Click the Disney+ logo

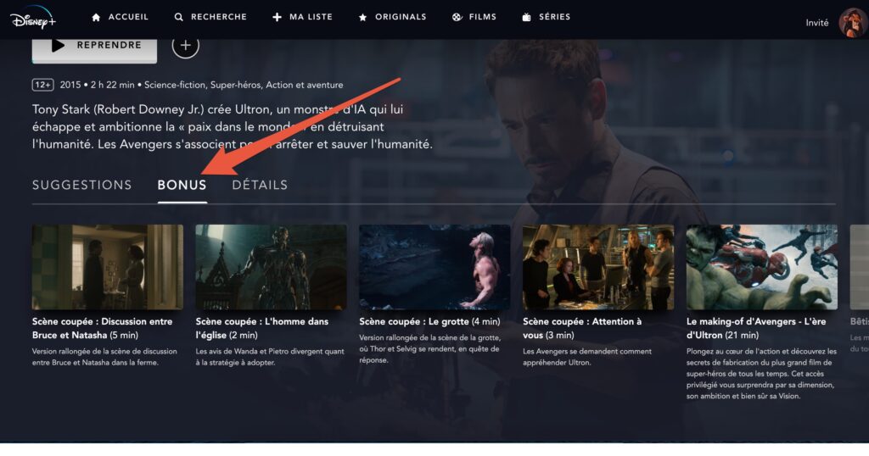coord(33,18)
